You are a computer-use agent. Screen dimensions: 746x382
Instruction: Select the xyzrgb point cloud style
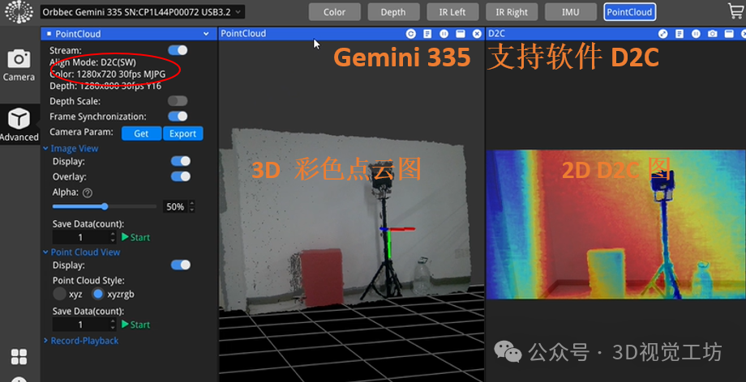point(98,294)
